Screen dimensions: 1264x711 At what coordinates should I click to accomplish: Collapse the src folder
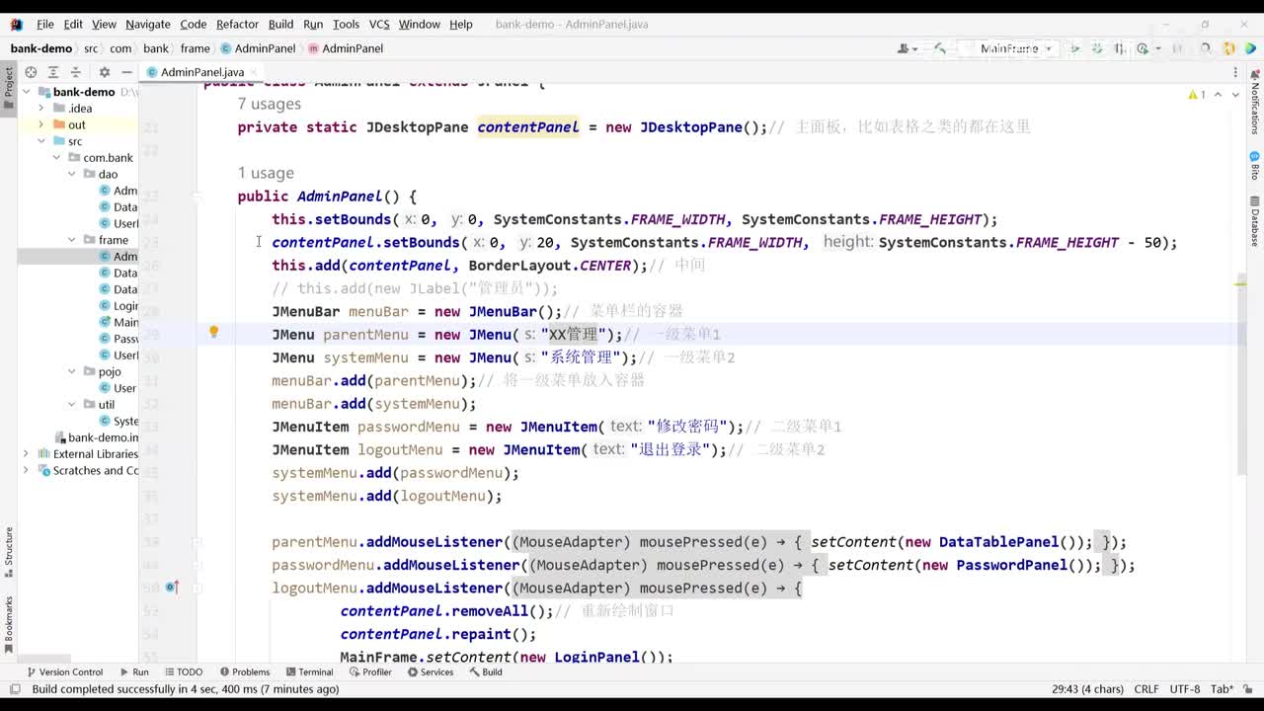(x=40, y=141)
